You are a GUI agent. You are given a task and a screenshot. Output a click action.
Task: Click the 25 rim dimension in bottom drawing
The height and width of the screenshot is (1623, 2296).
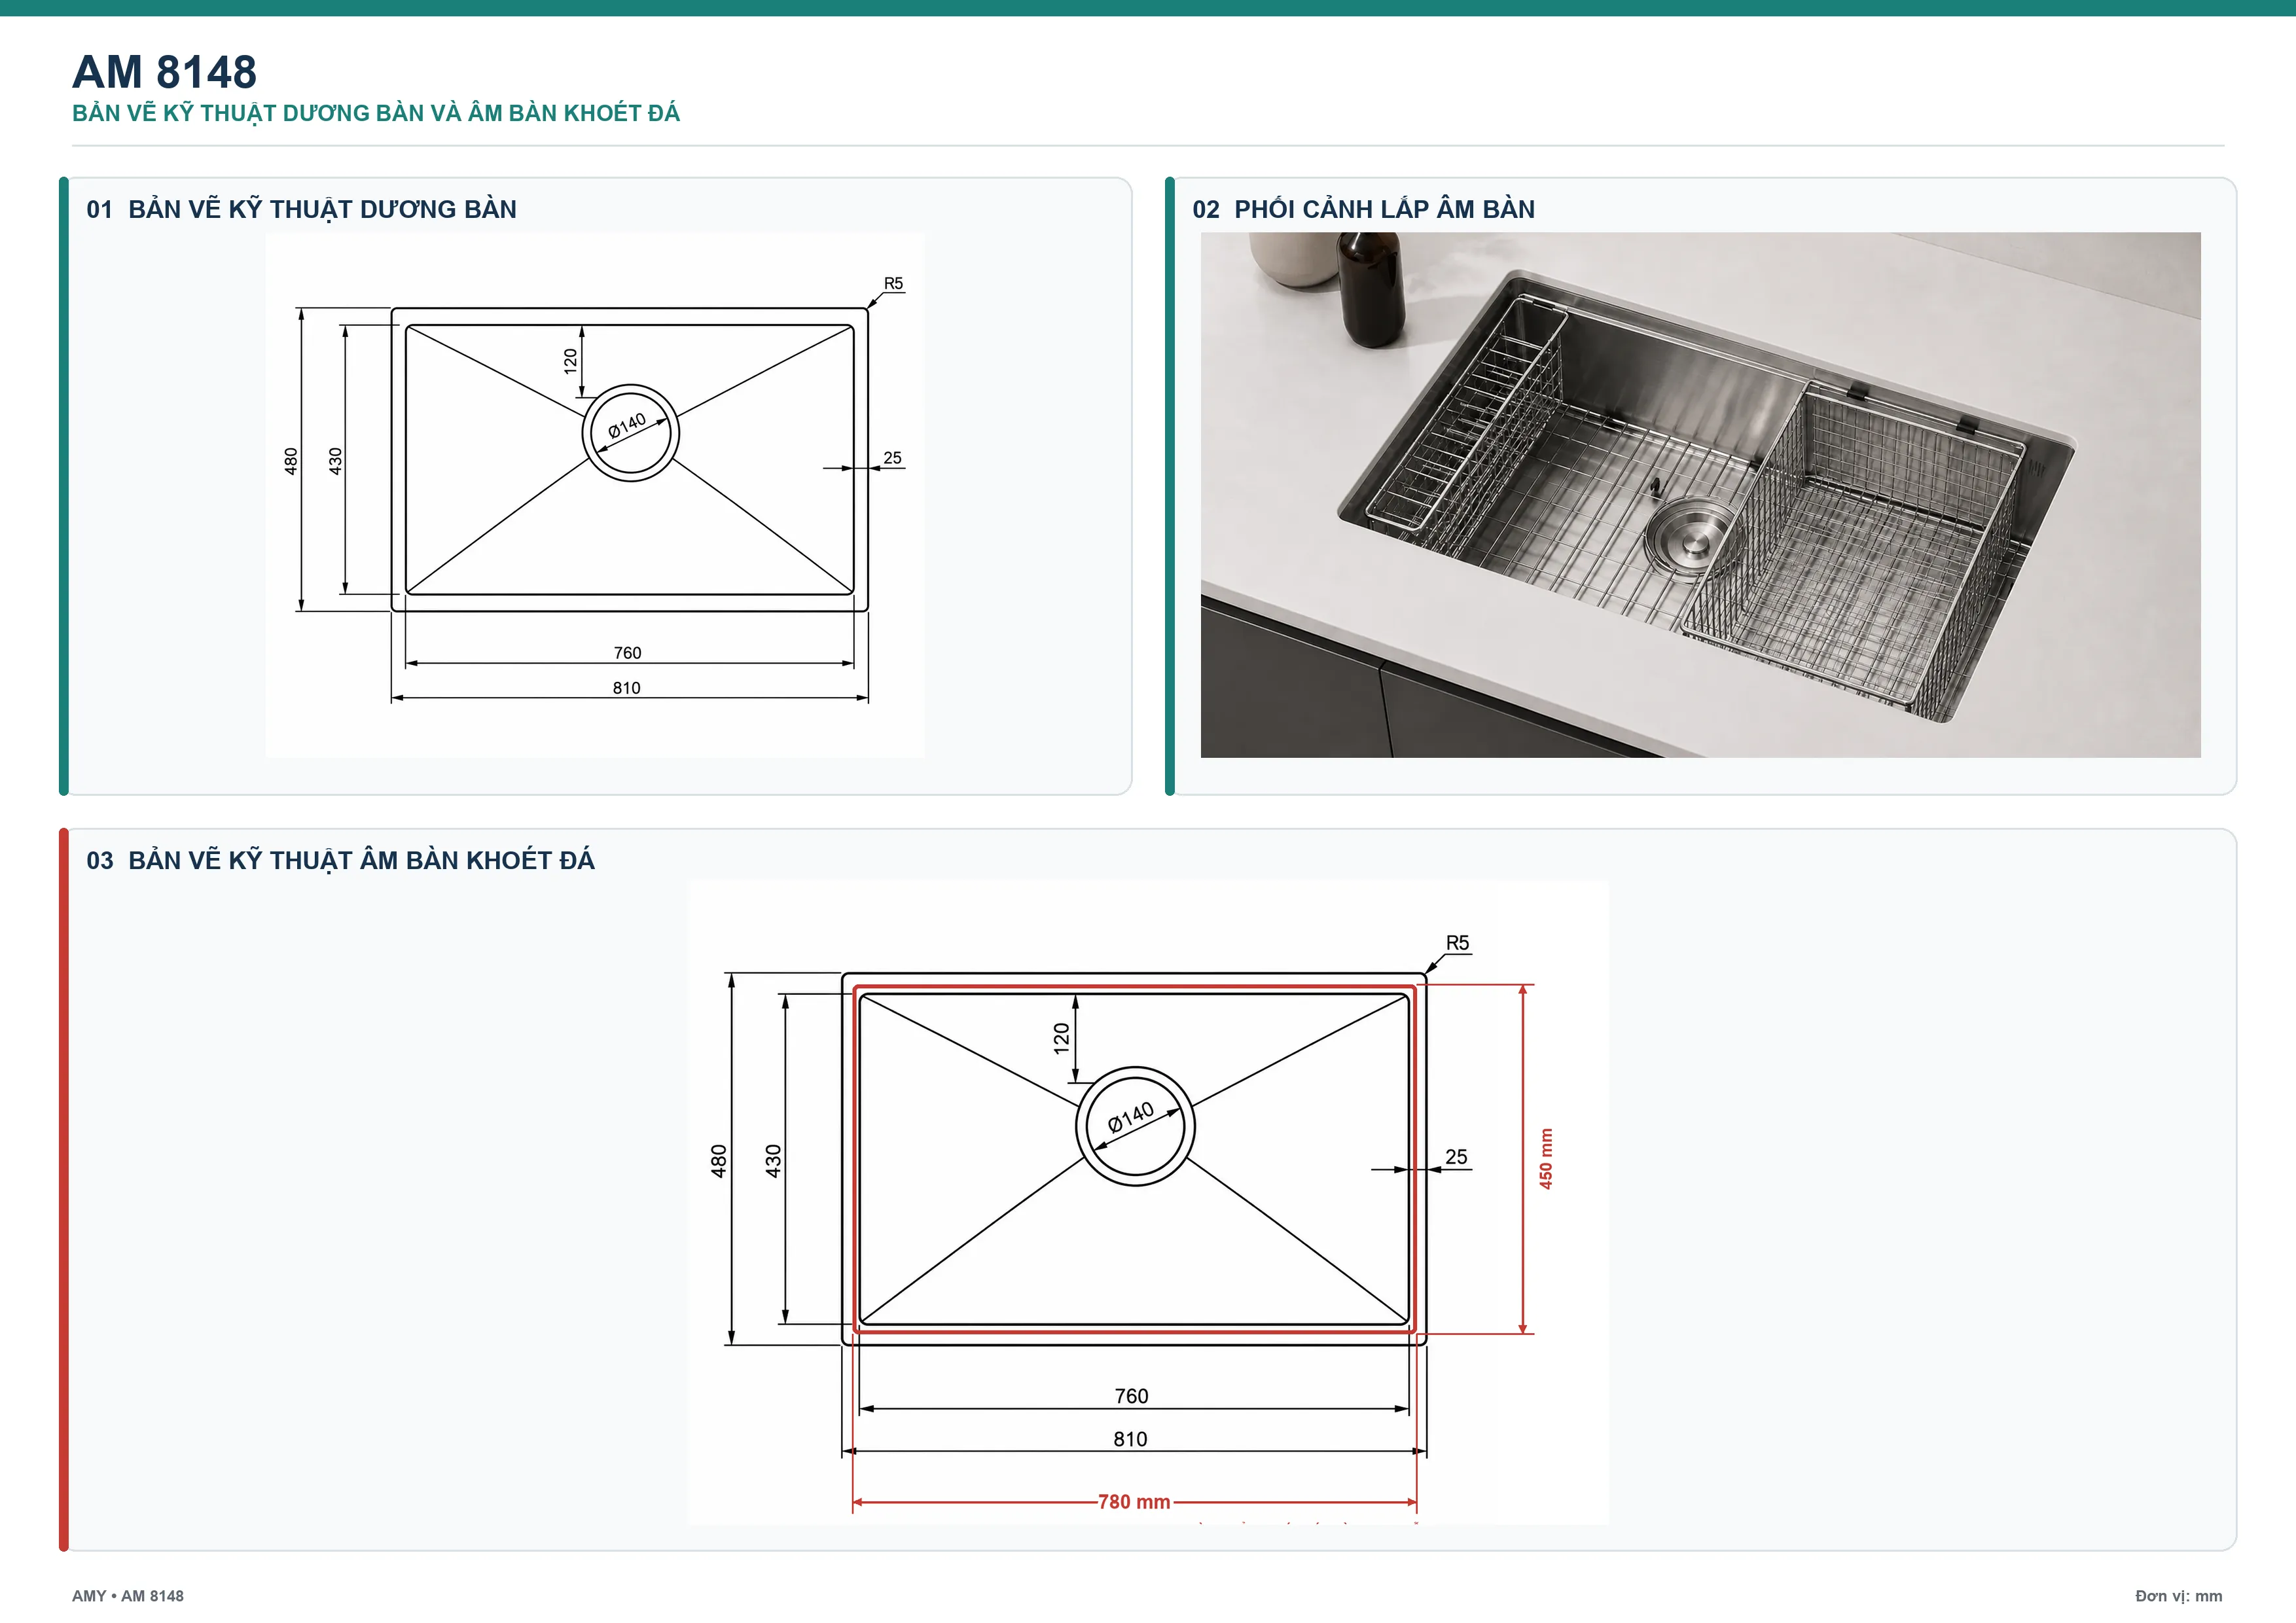pos(1457,1157)
